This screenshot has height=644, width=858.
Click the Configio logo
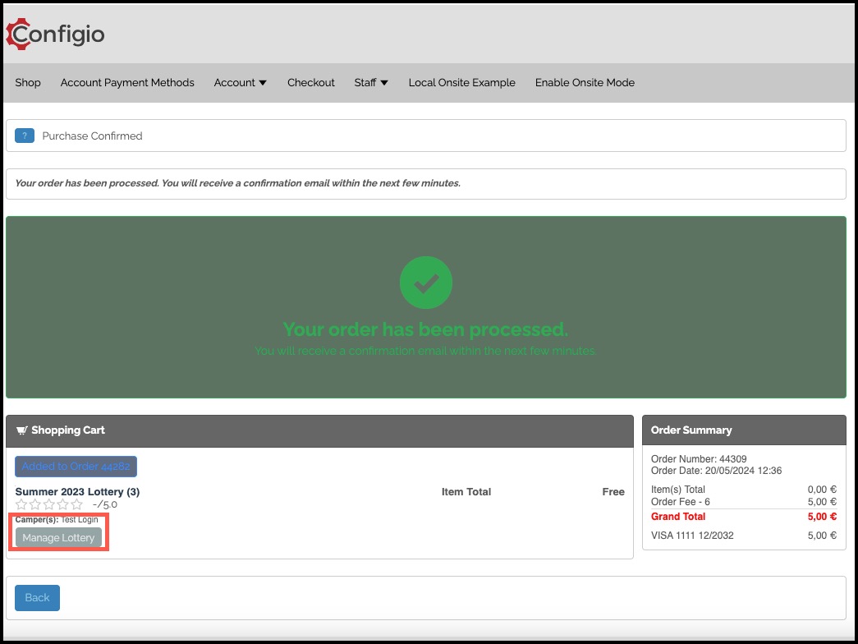(x=55, y=34)
